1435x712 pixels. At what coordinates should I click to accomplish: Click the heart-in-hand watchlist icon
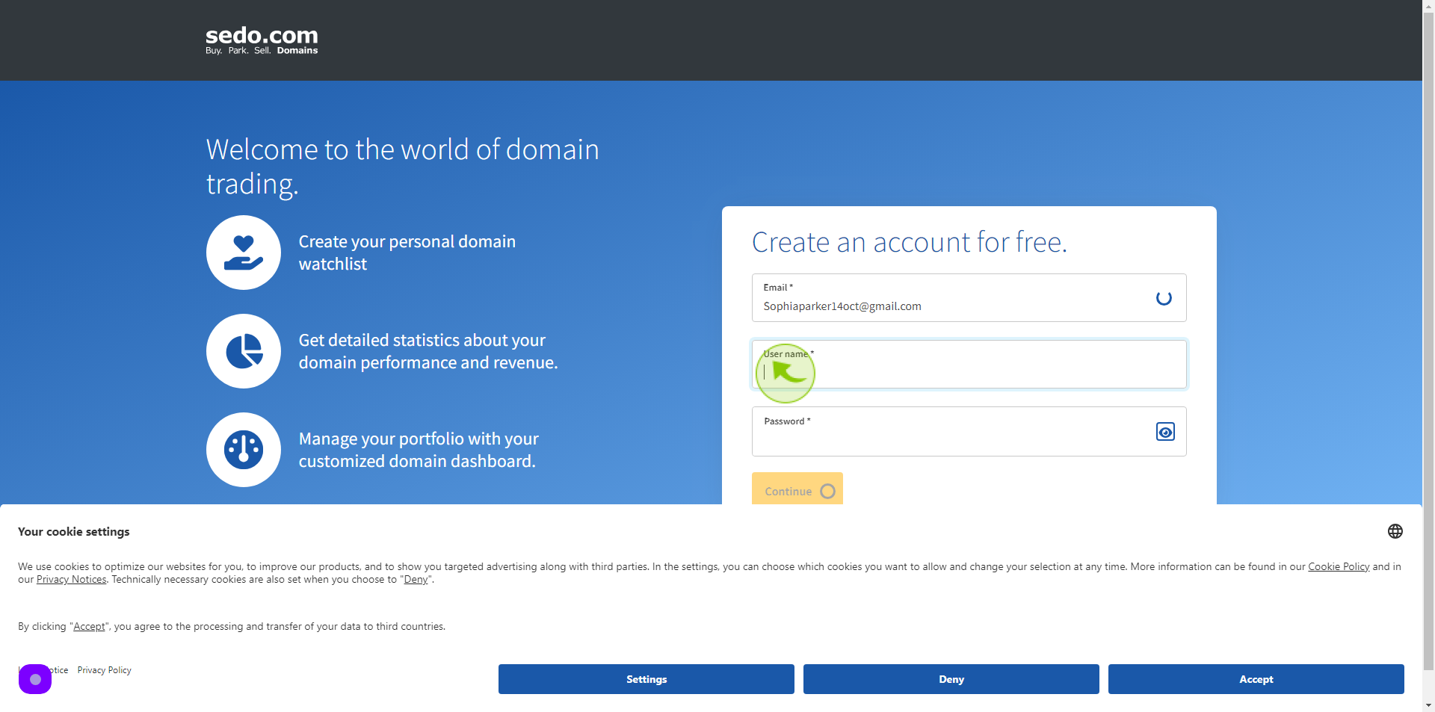coord(244,253)
